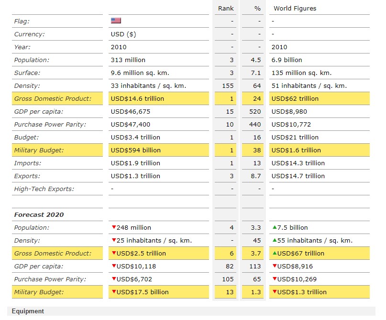The height and width of the screenshot is (320, 386).
Task: Click the USD$594 billion military budget value
Action: (135, 150)
